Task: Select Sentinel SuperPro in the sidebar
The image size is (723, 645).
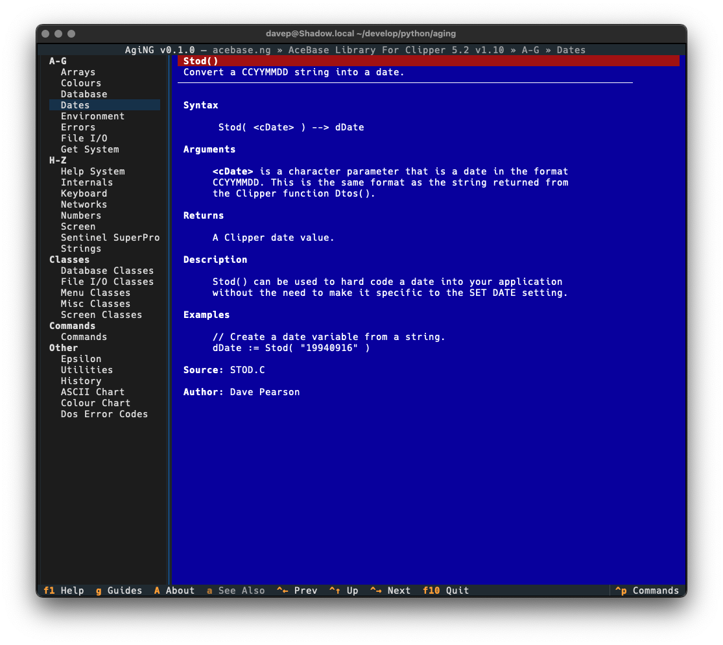Action: click(110, 237)
